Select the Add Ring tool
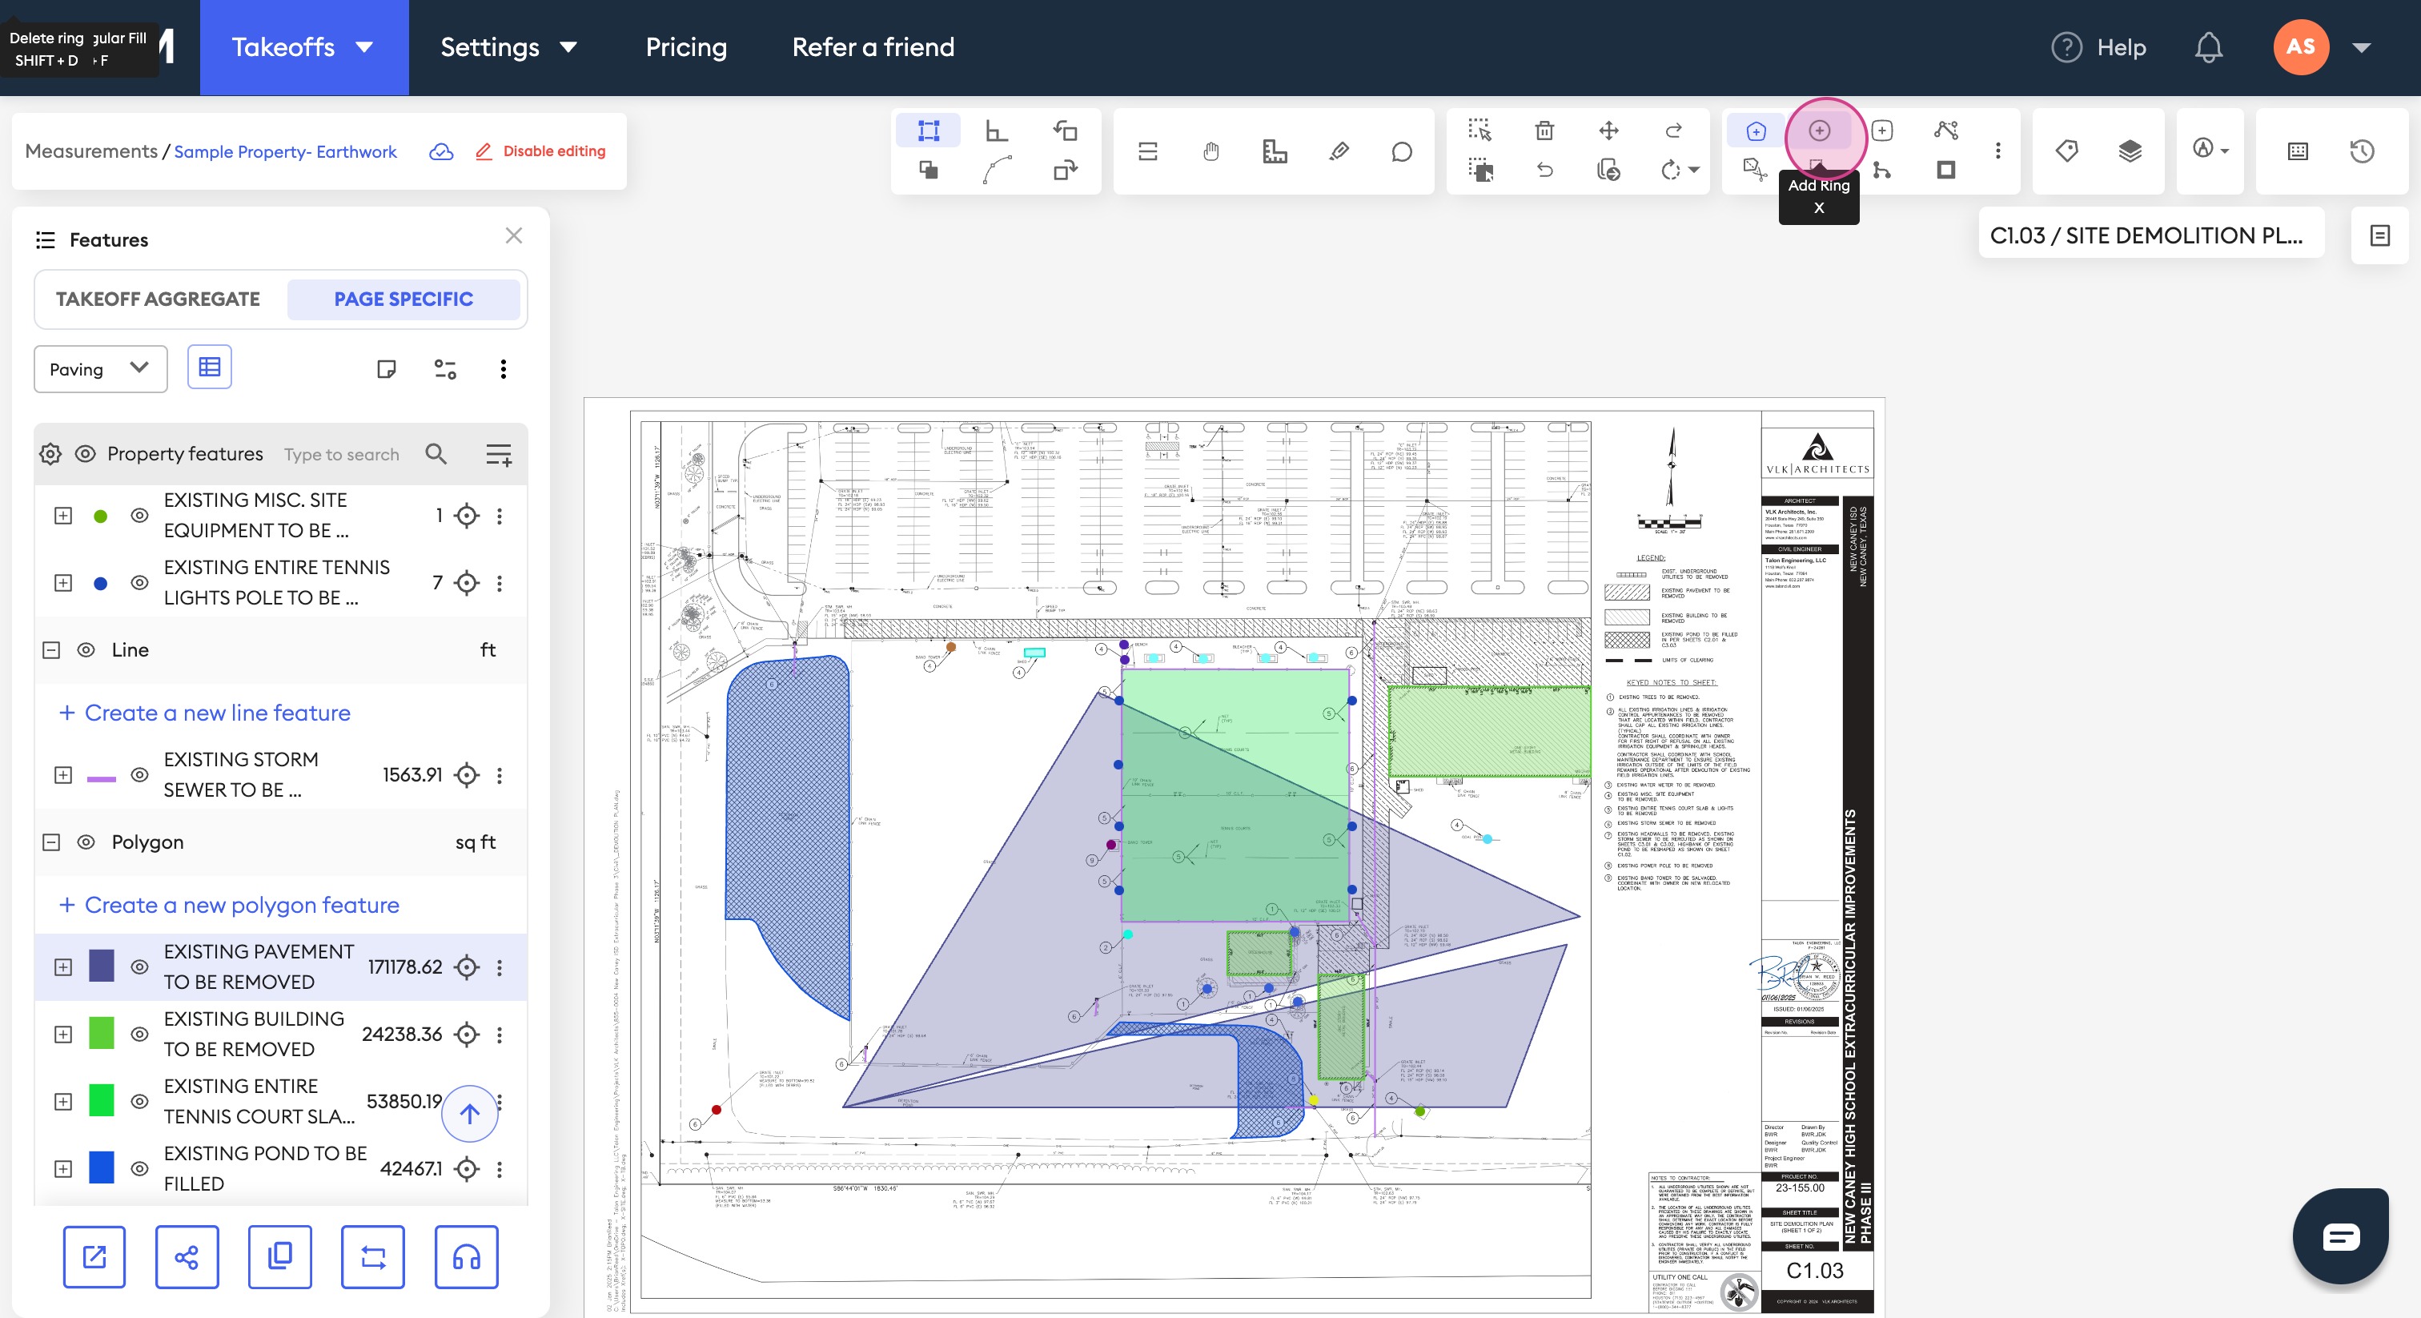This screenshot has width=2421, height=1318. coord(1819,131)
